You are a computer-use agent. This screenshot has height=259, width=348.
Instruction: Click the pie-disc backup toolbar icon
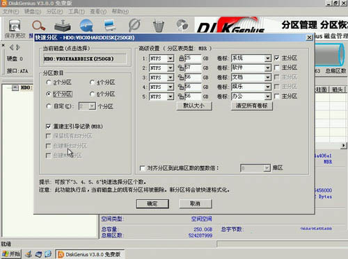pos(182,25)
